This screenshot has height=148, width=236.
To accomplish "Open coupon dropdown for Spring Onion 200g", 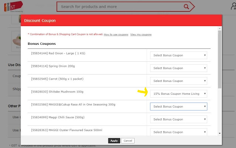I will coord(178,68).
